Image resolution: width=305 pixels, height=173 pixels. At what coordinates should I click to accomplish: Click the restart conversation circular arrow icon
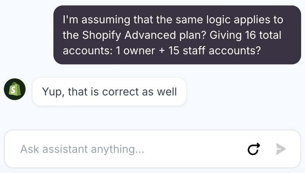pyautogui.click(x=254, y=149)
